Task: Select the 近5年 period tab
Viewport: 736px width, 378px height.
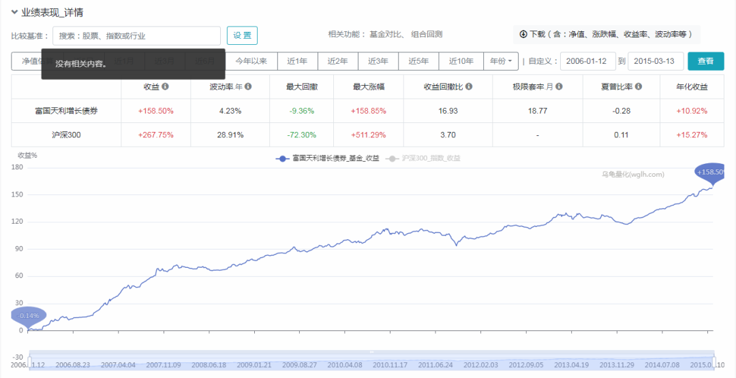Action: click(x=418, y=61)
